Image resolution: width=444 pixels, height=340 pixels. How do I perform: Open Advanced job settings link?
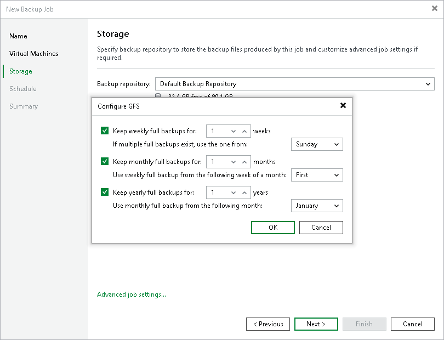tap(132, 294)
